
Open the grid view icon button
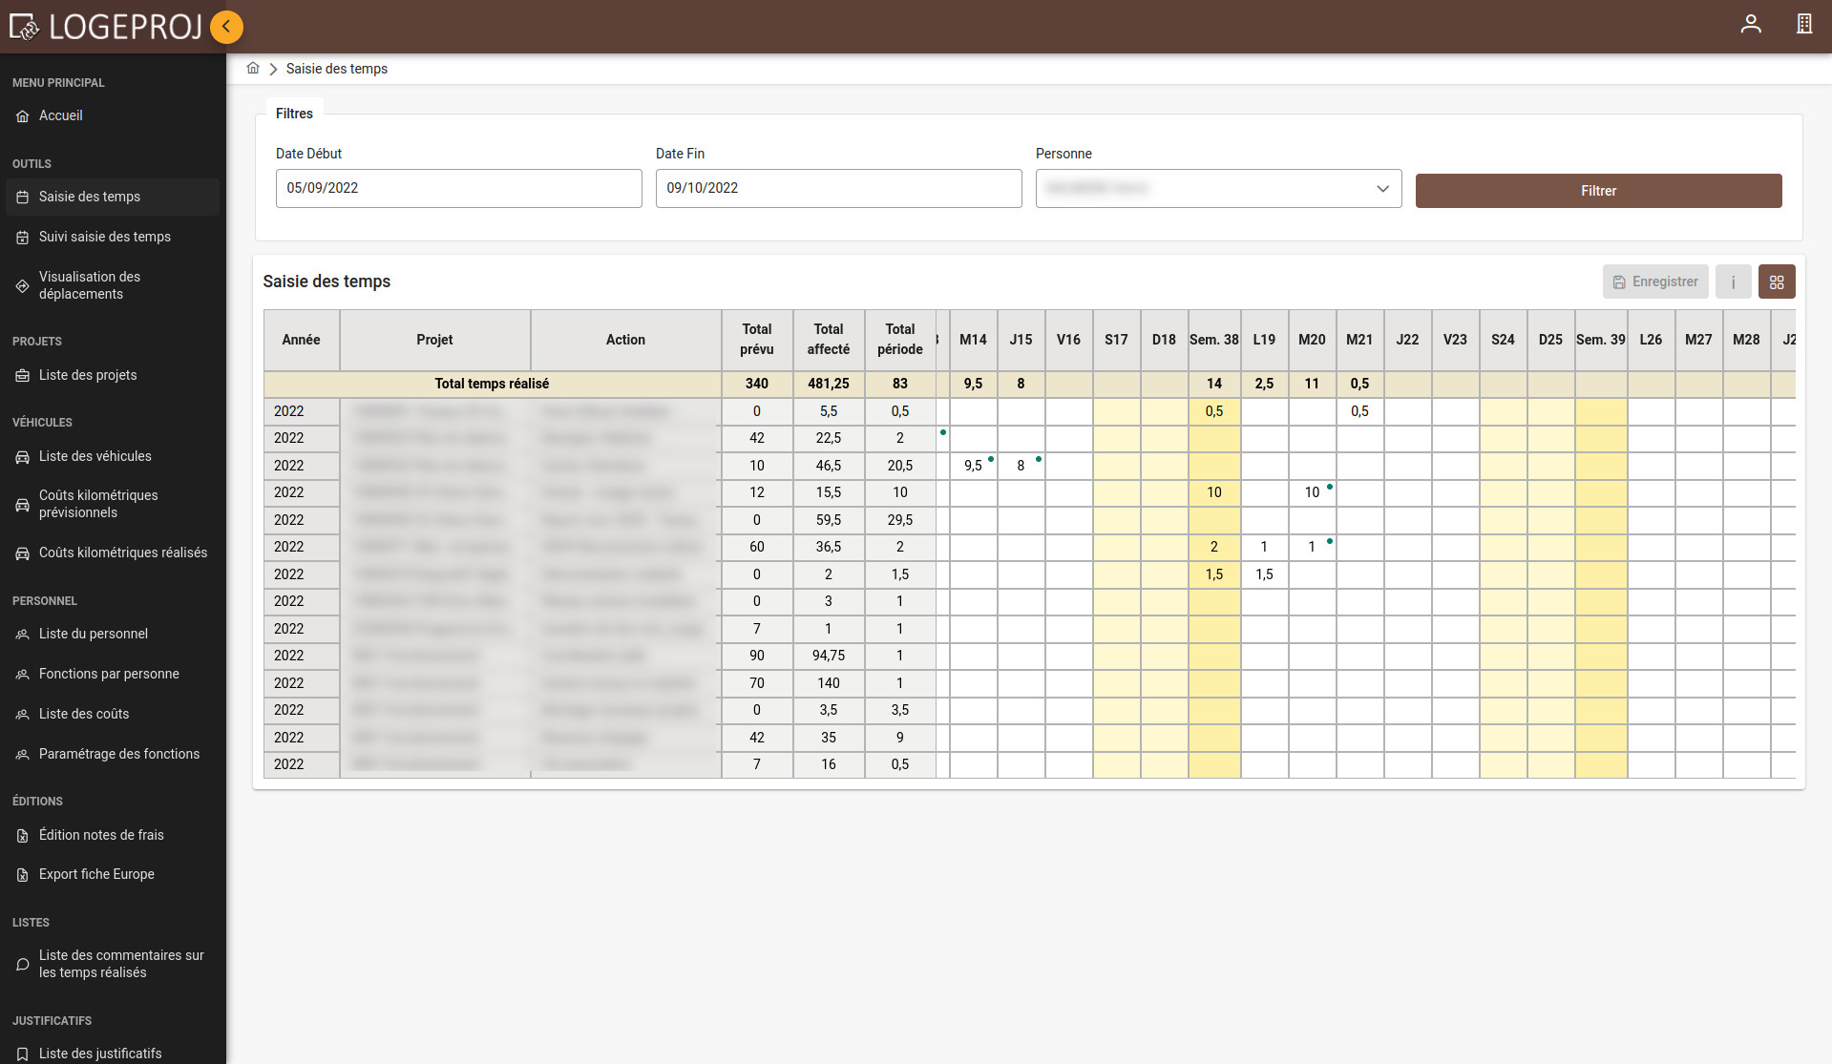[x=1776, y=282]
